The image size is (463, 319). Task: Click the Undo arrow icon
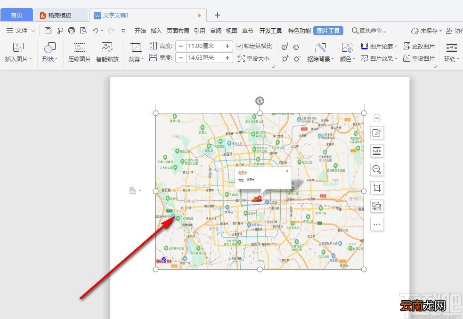click(x=95, y=31)
